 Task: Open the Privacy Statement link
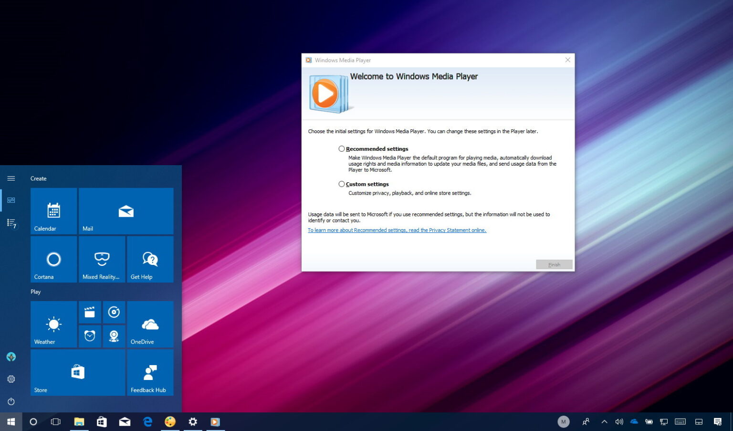pyautogui.click(x=397, y=230)
